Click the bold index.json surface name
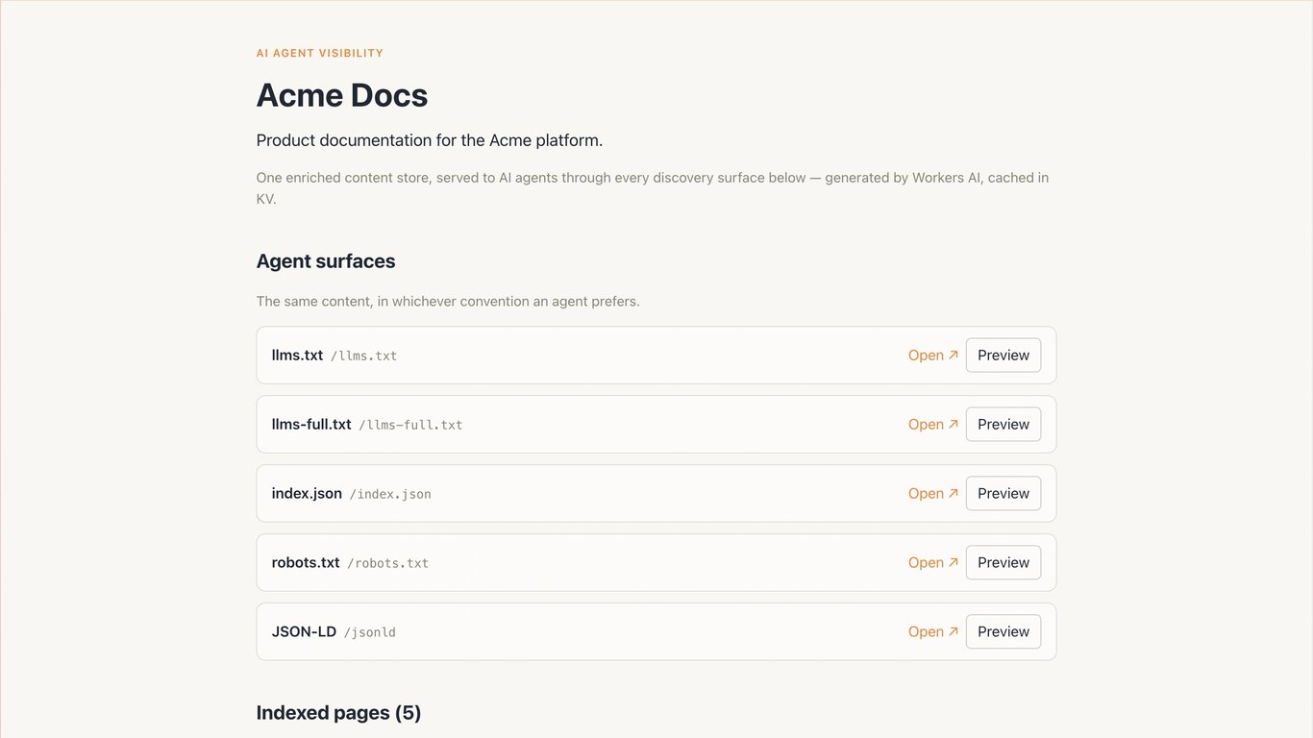Image resolution: width=1313 pixels, height=738 pixels. click(x=307, y=494)
